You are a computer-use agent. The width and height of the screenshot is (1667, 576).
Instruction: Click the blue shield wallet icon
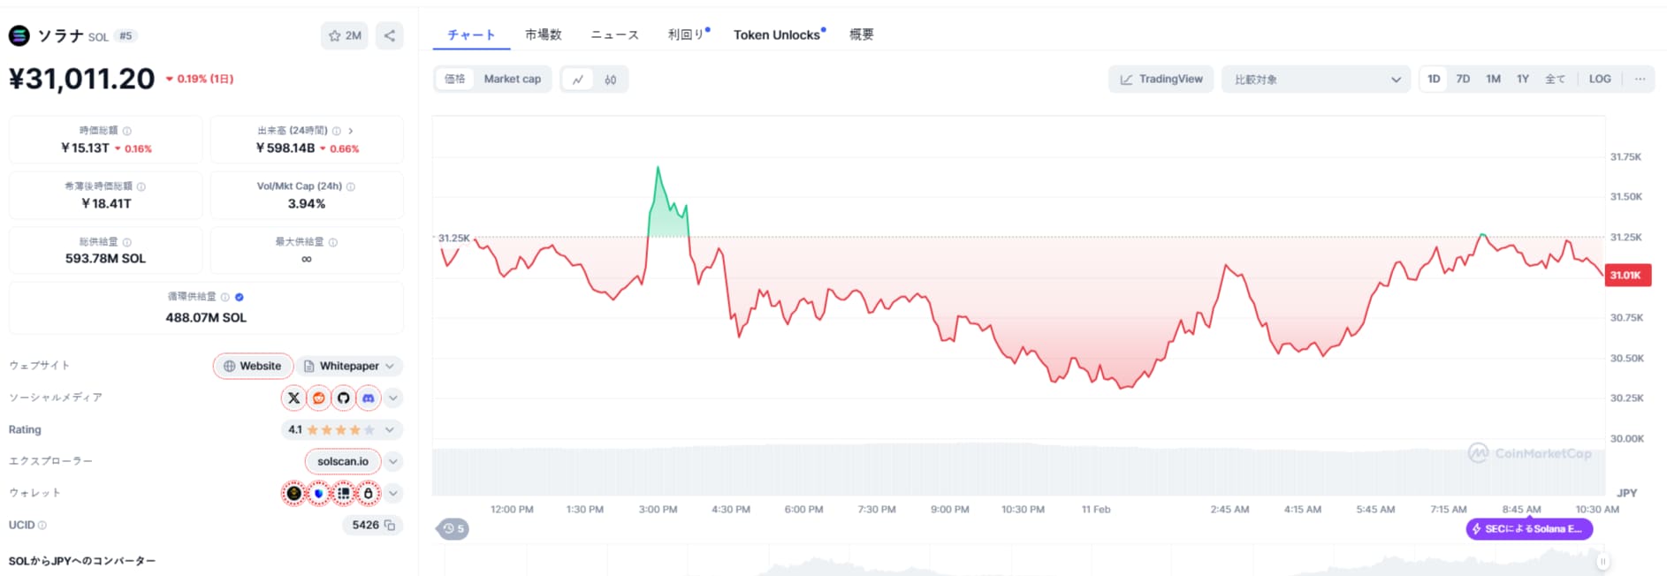[x=319, y=493]
